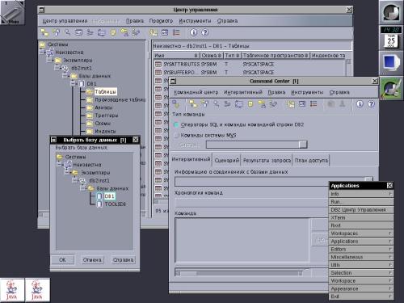Select the Алиасы folder in tree
The width and height of the screenshot is (404, 303).
[x=103, y=107]
